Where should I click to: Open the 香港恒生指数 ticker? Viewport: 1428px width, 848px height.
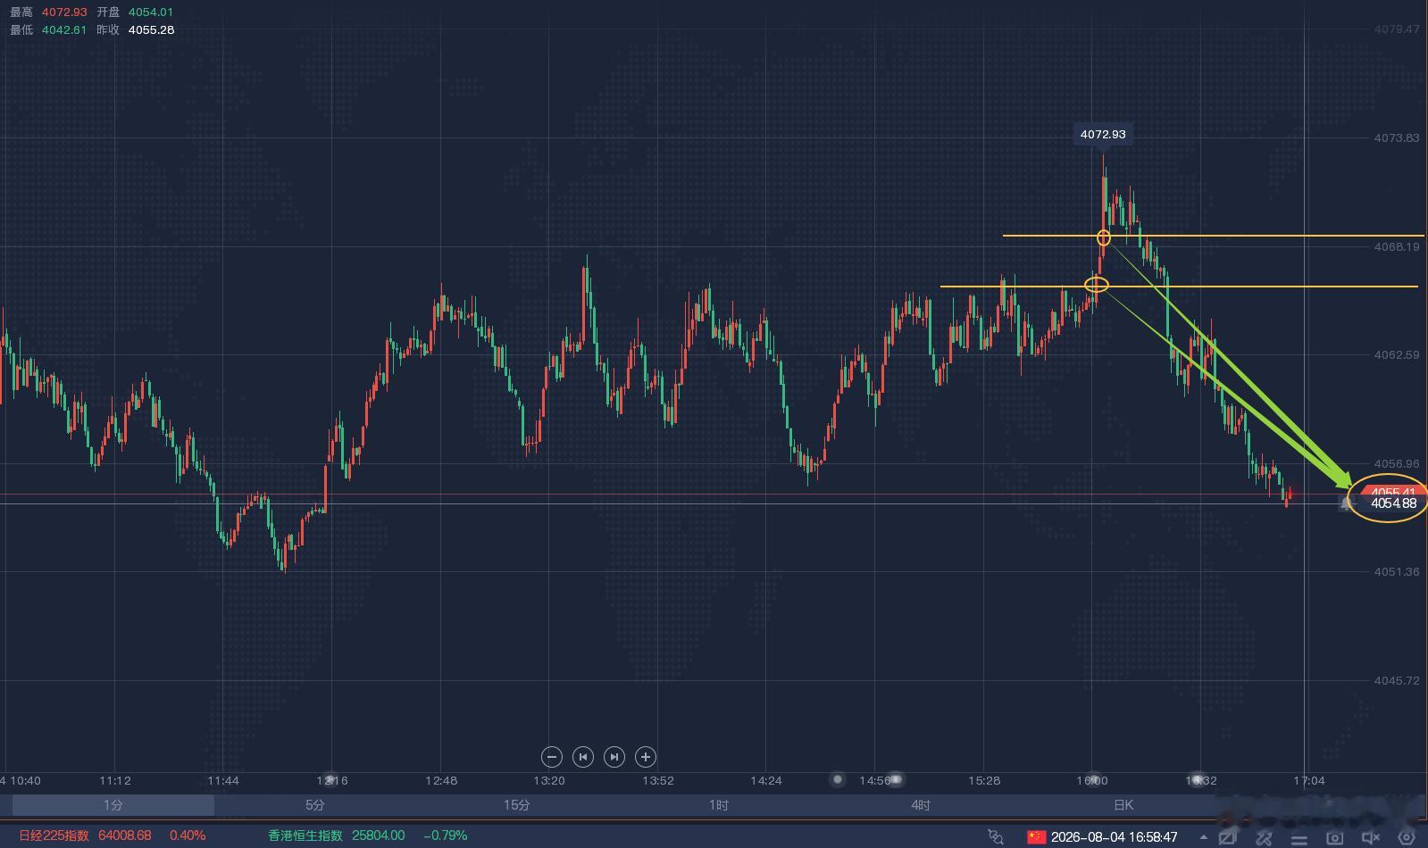click(305, 836)
